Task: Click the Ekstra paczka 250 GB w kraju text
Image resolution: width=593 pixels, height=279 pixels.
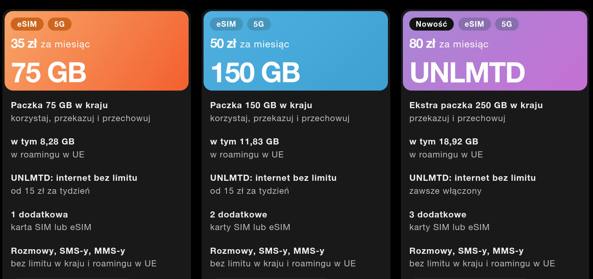Action: coord(476,105)
